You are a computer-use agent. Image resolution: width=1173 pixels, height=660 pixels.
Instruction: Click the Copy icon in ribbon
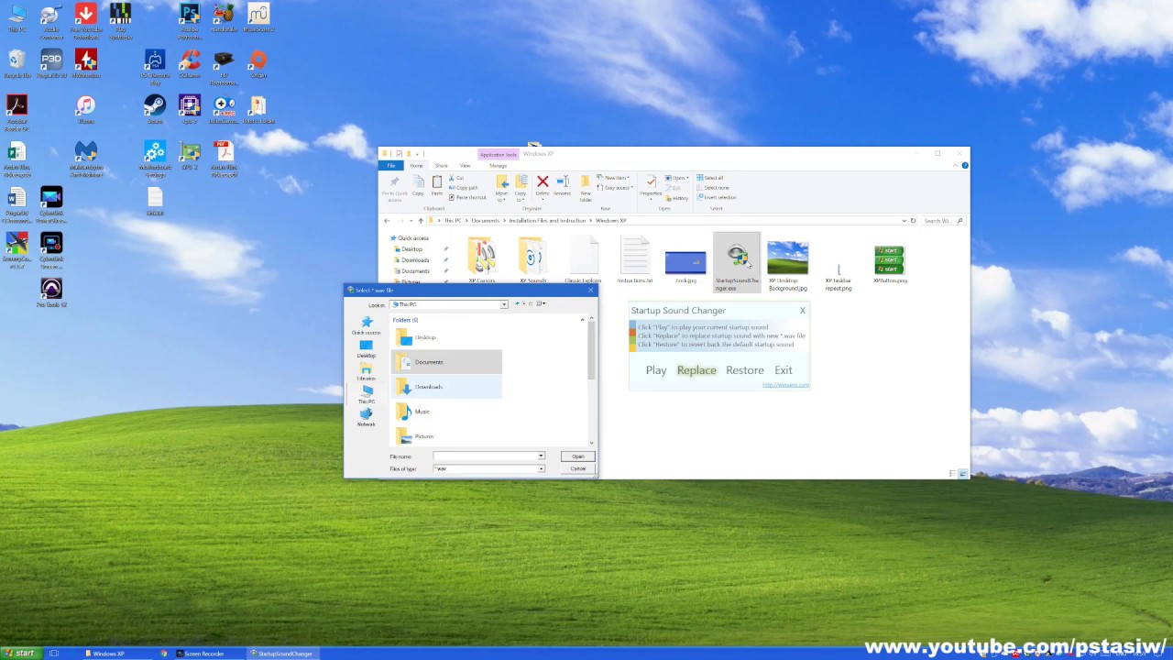coord(418,186)
